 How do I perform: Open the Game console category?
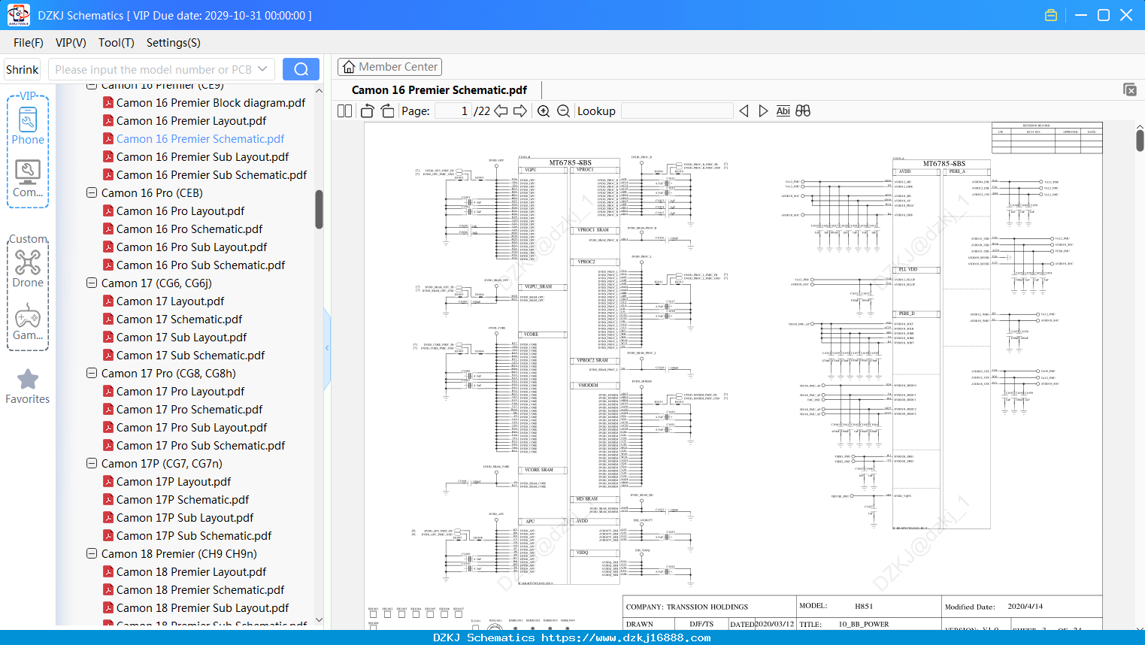28,322
